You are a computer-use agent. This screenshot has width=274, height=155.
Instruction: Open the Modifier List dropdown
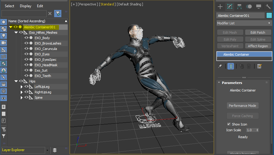244,23
